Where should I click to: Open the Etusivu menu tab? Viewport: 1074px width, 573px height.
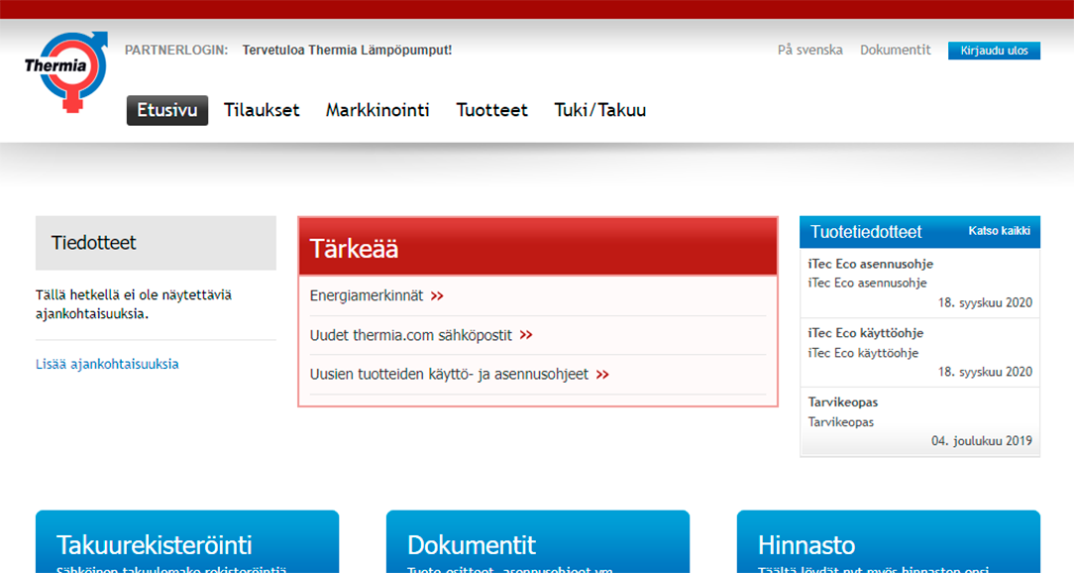point(167,110)
